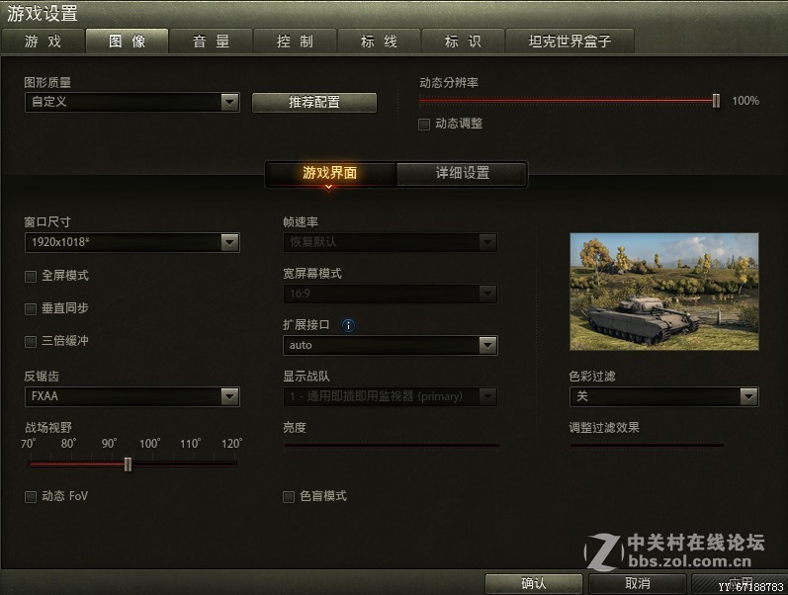This screenshot has width=788, height=595.
Task: Toggle the 色盲模式 checkbox
Action: tap(289, 496)
